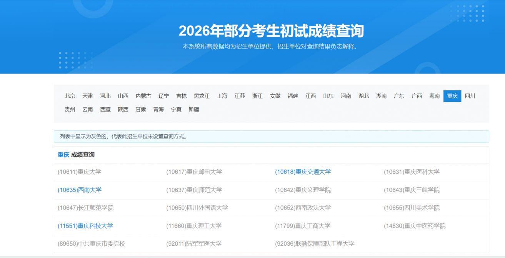505x258 pixels.
Task: Select the 西藏 province tab
Action: point(105,110)
